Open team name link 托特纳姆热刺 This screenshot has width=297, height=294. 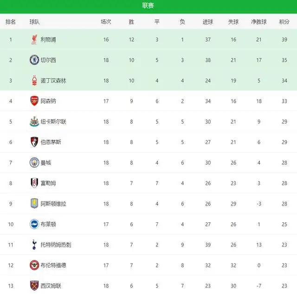click(56, 244)
